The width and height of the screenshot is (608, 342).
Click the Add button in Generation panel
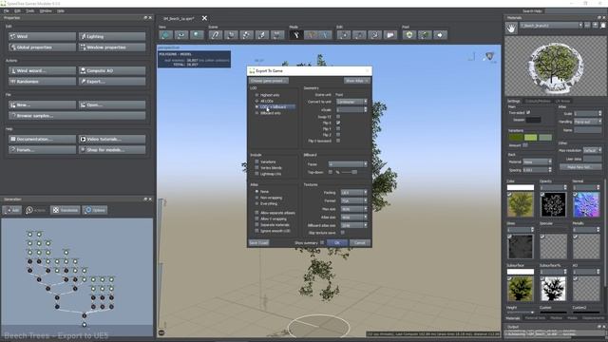click(x=12, y=210)
